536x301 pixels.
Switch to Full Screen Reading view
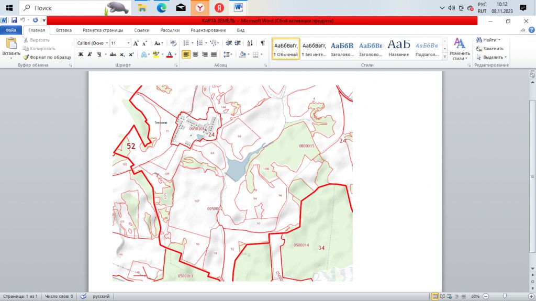pos(442,296)
